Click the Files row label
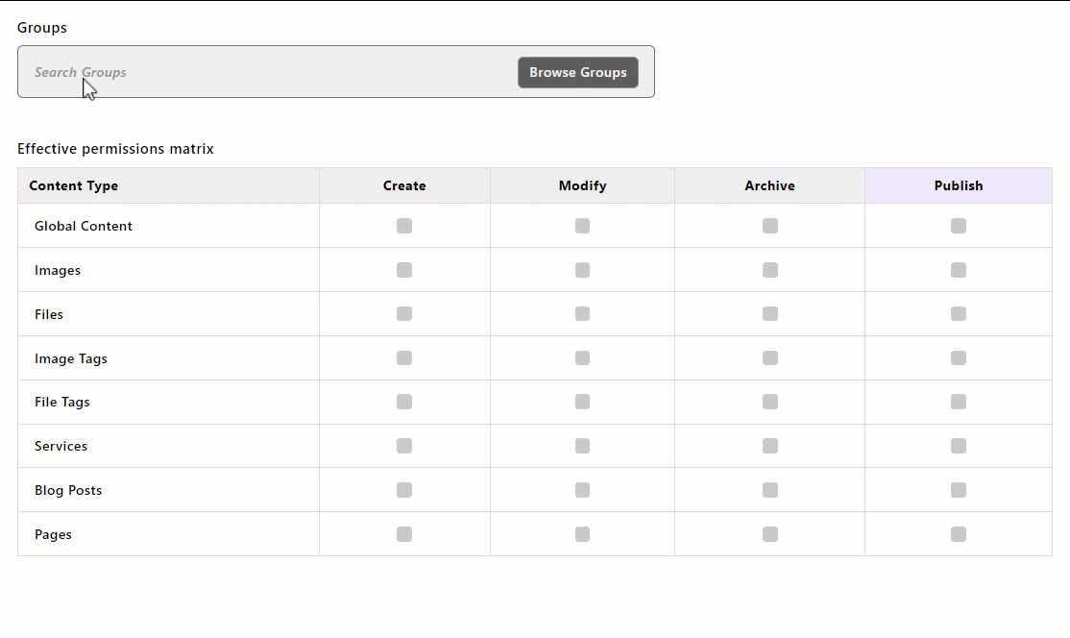 (x=48, y=314)
